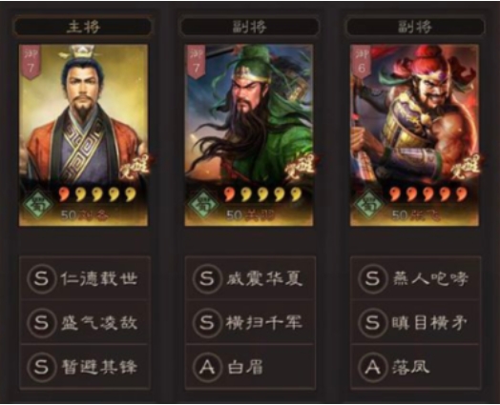This screenshot has width=500, height=405.
Task: Click the 暂避其锋 skill entry
Action: pos(85,366)
